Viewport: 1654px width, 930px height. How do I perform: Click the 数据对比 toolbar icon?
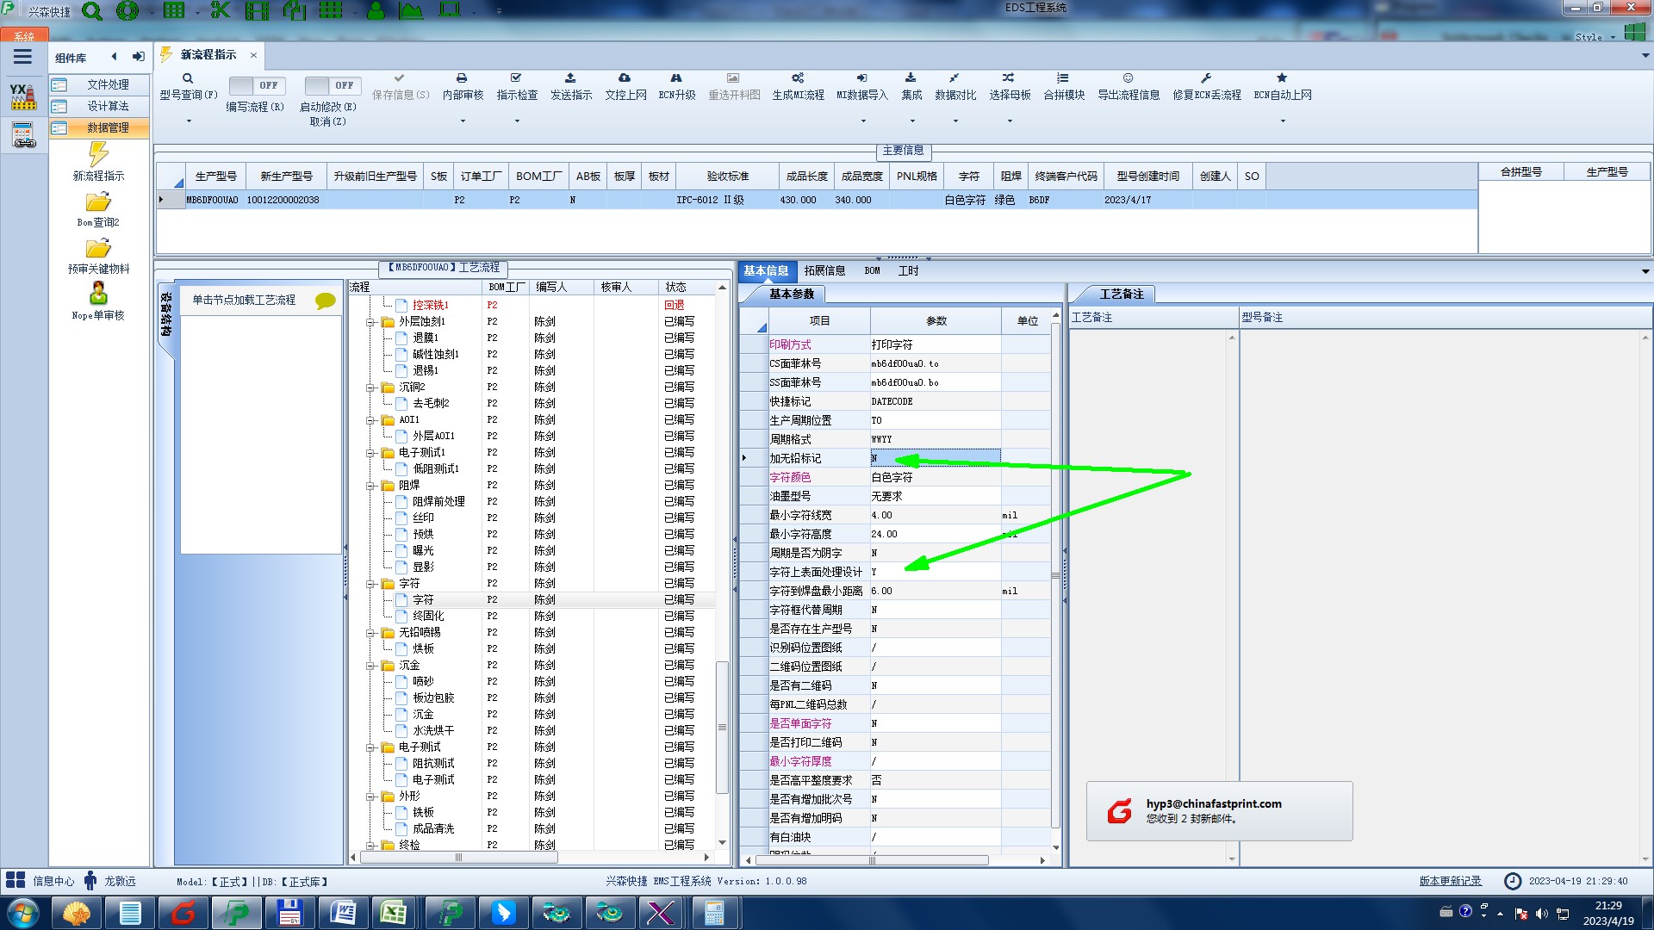(954, 78)
